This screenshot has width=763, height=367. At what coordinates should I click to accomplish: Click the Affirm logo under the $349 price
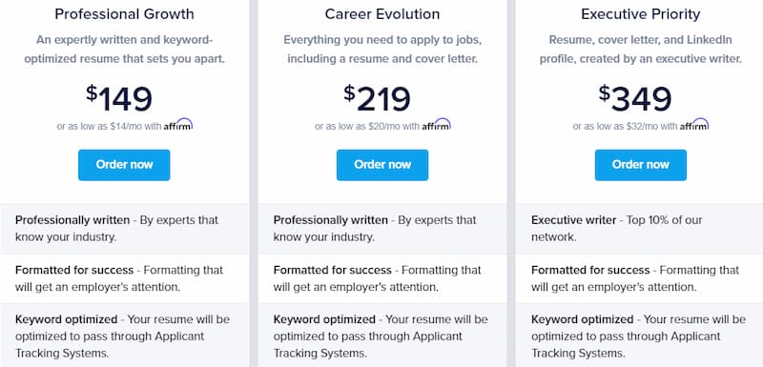pyautogui.click(x=694, y=125)
